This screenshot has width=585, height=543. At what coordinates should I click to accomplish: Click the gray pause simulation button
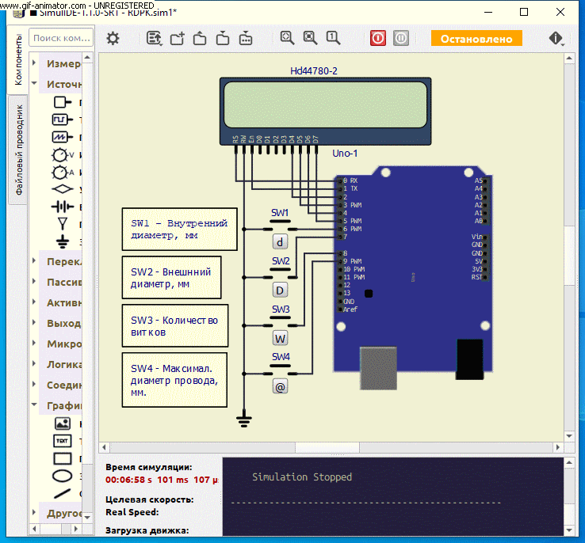[401, 38]
